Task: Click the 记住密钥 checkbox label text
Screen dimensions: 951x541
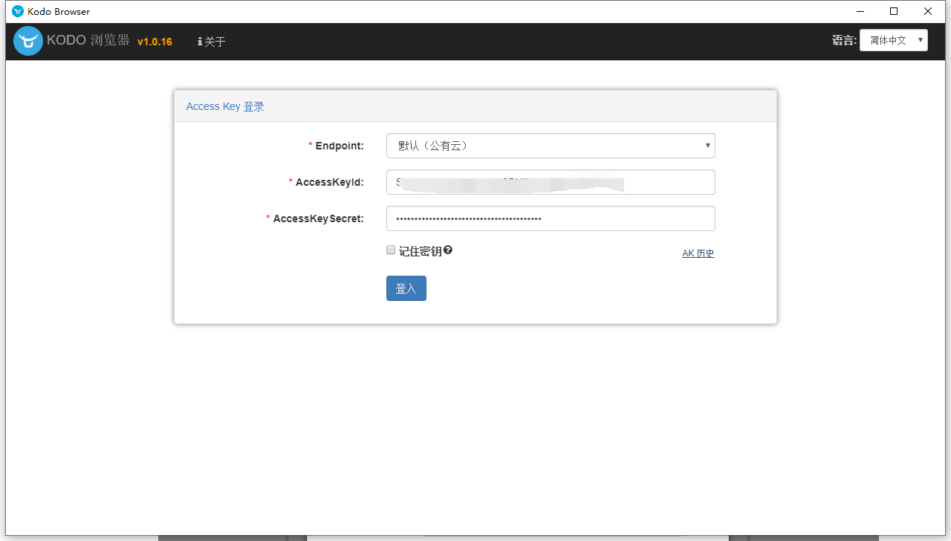Action: pos(420,251)
